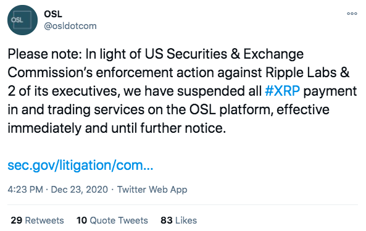Click the 4:23 PM timestamp

[x=25, y=190]
